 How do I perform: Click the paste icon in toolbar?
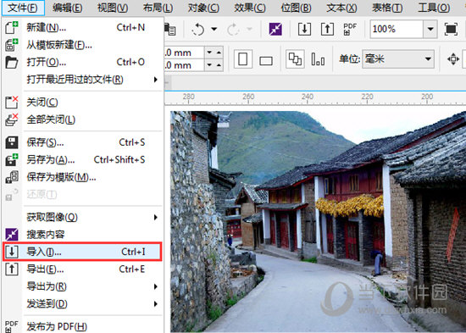coord(170,29)
